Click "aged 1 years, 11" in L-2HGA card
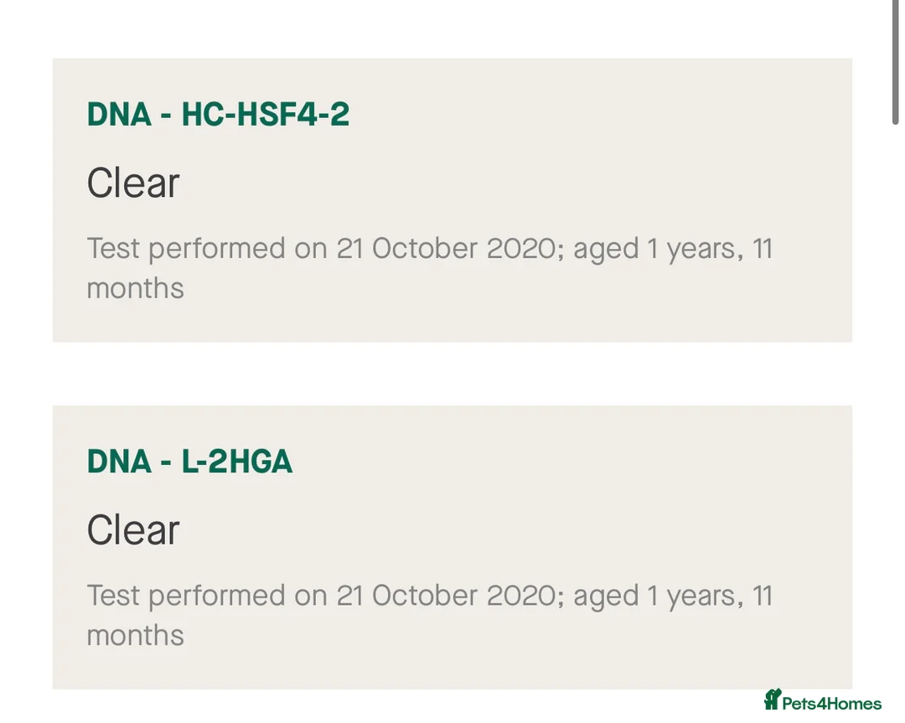 (672, 596)
